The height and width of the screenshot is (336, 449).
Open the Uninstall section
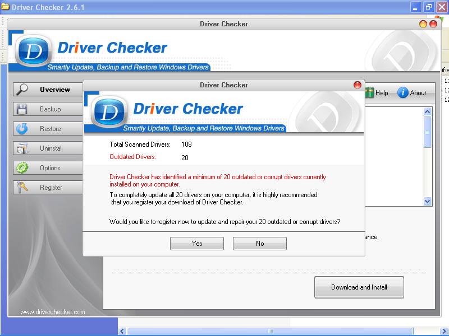pyautogui.click(x=48, y=148)
